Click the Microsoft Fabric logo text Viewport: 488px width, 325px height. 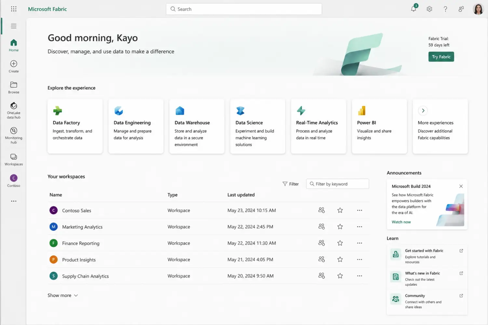click(x=47, y=9)
